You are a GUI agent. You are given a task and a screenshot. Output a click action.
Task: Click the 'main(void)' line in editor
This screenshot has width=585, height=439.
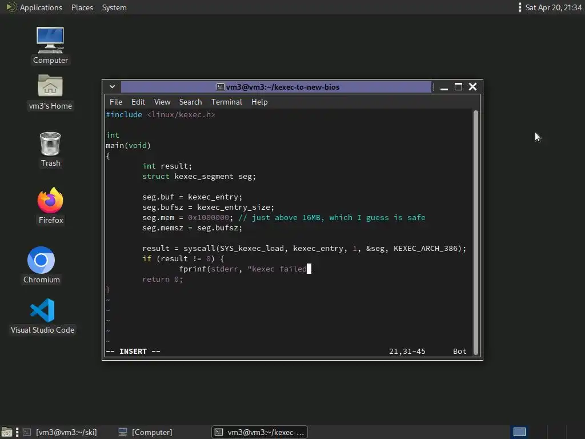[x=128, y=146]
